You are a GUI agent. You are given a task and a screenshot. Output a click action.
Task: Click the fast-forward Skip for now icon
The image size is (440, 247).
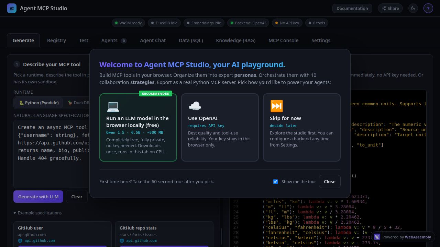coord(277,106)
